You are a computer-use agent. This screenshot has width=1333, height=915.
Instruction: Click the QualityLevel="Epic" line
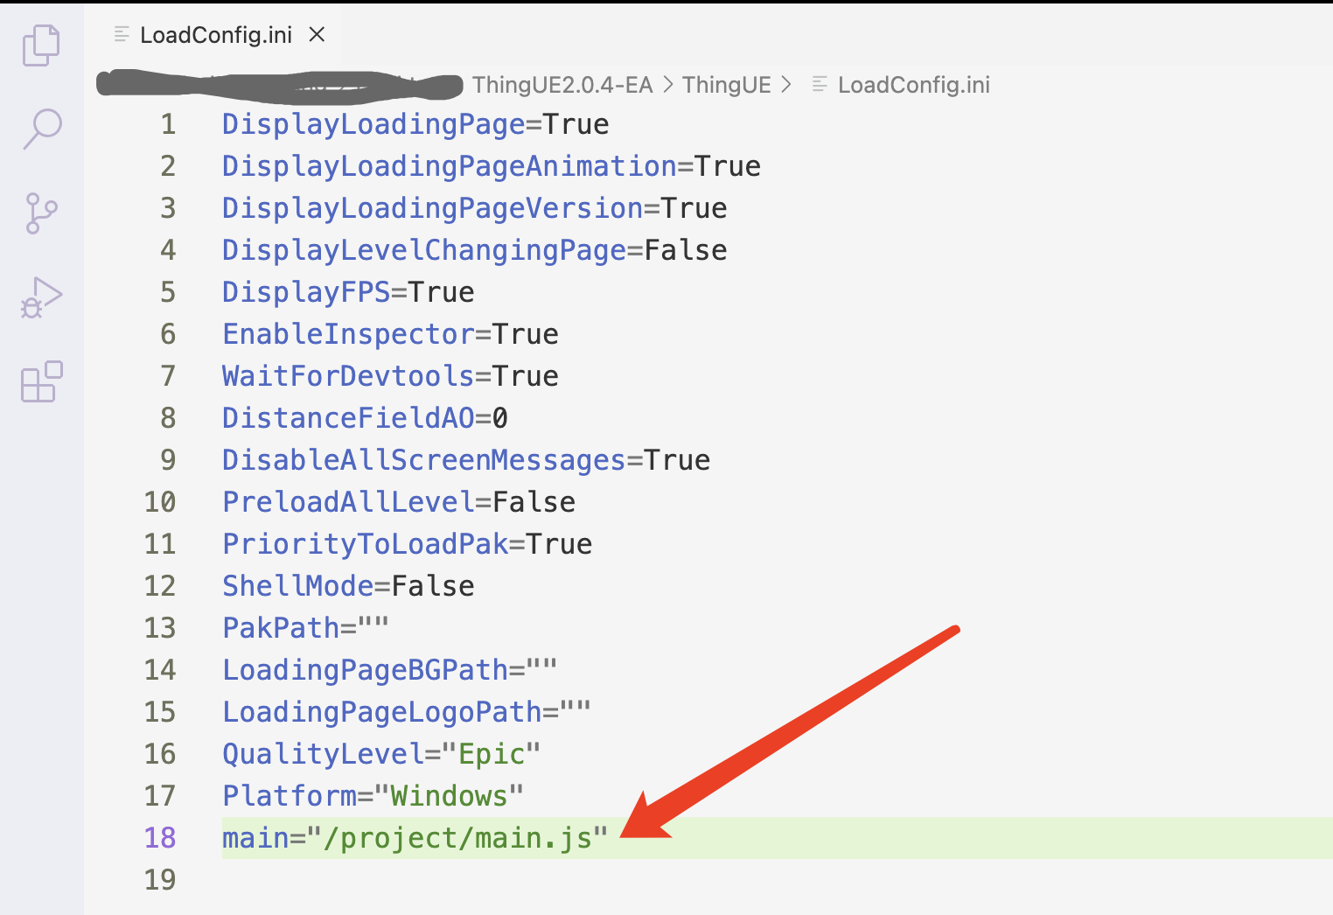pyautogui.click(x=381, y=754)
